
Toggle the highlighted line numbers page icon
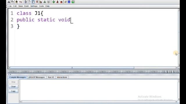click(x=33, y=2)
